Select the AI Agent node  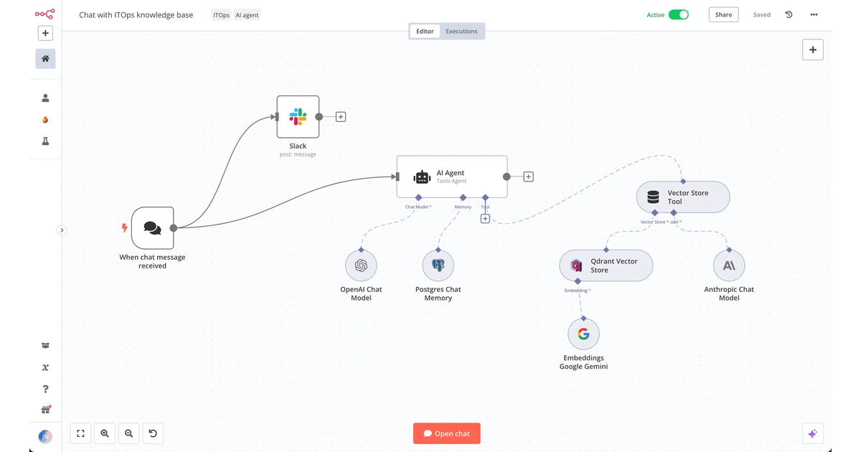pyautogui.click(x=452, y=176)
